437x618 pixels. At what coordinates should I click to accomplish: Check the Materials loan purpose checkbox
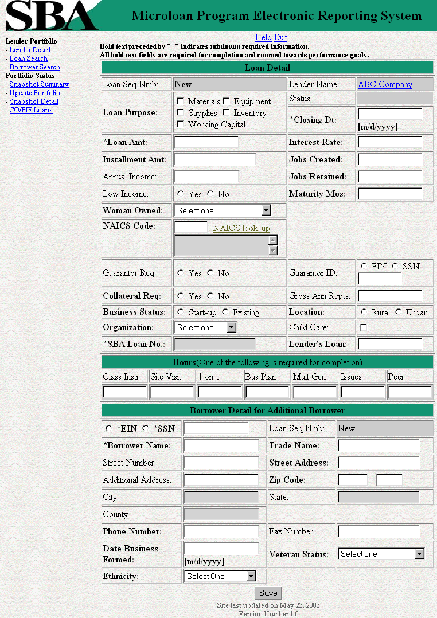click(x=180, y=101)
